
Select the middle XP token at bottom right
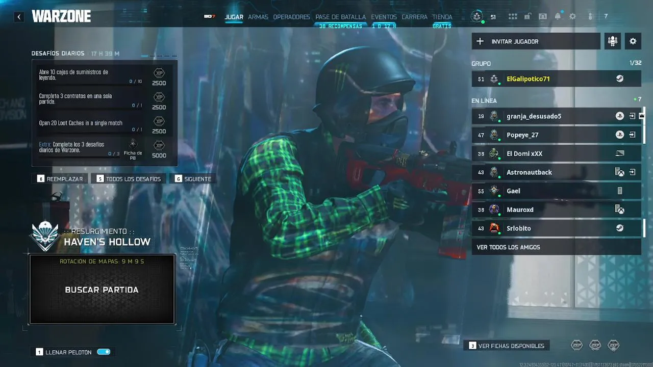pyautogui.click(x=595, y=346)
